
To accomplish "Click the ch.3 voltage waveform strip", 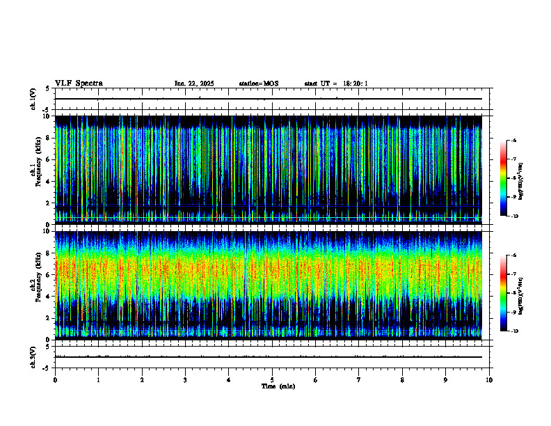I will 272,357.
